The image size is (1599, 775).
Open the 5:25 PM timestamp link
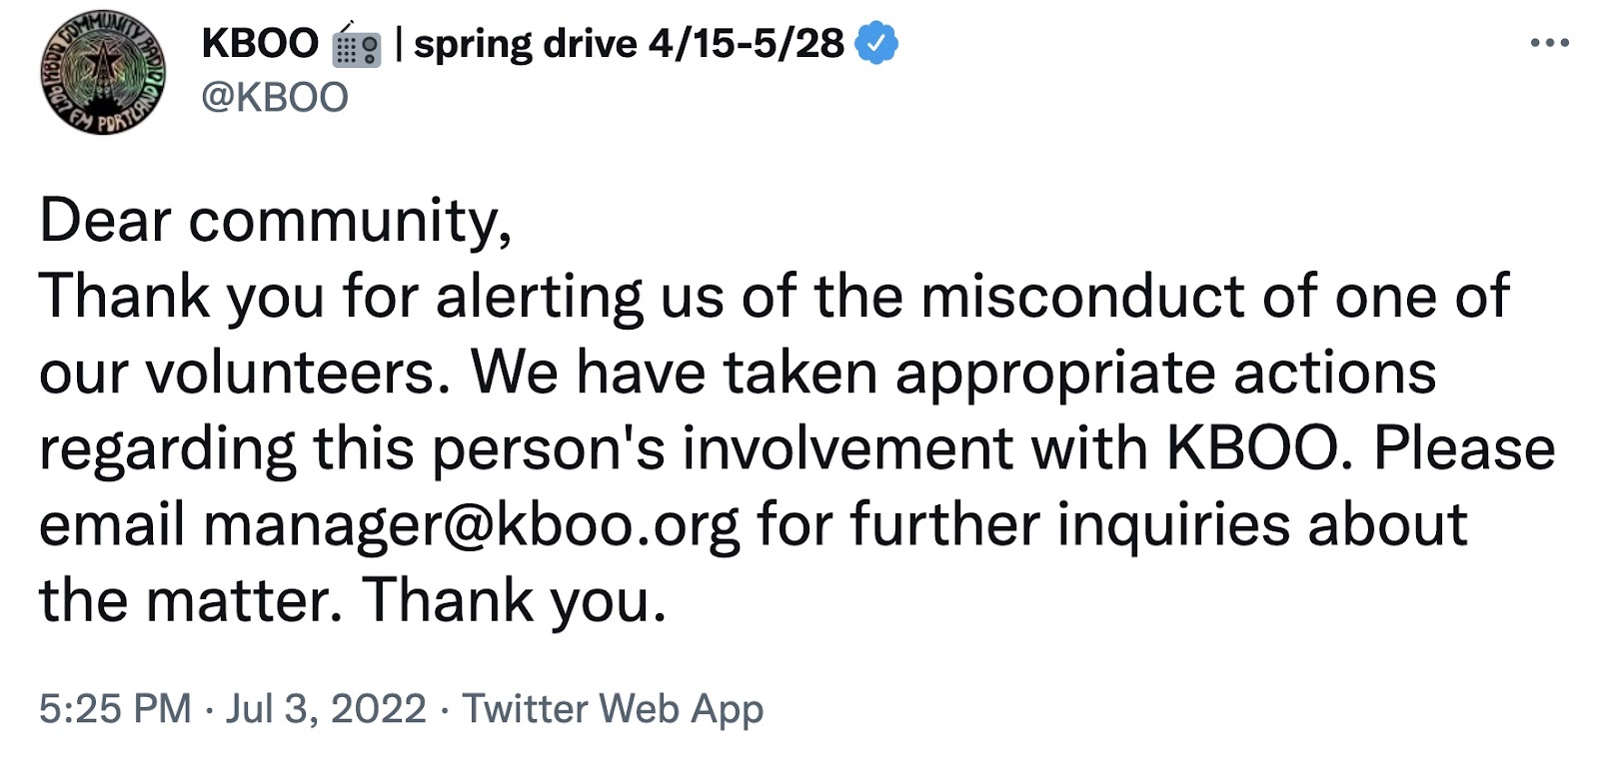click(x=115, y=709)
